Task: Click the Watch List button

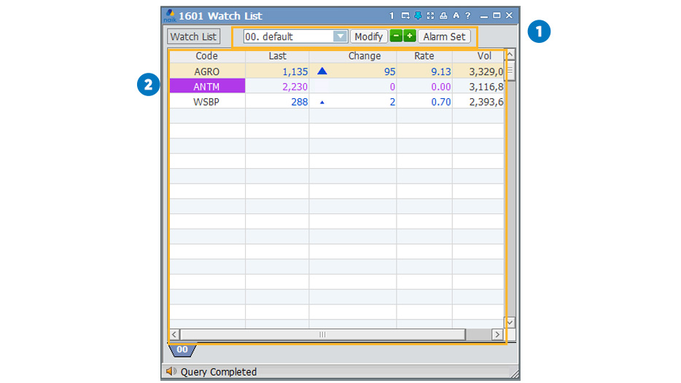Action: click(193, 36)
